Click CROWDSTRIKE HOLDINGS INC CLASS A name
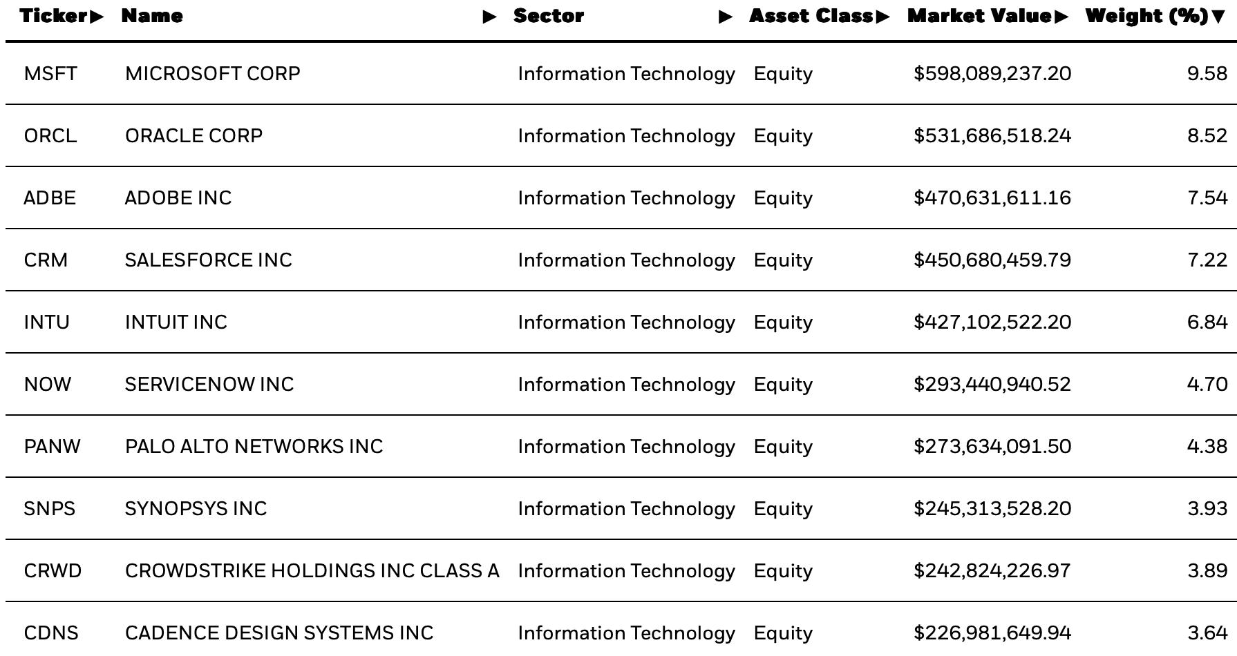 tap(312, 571)
